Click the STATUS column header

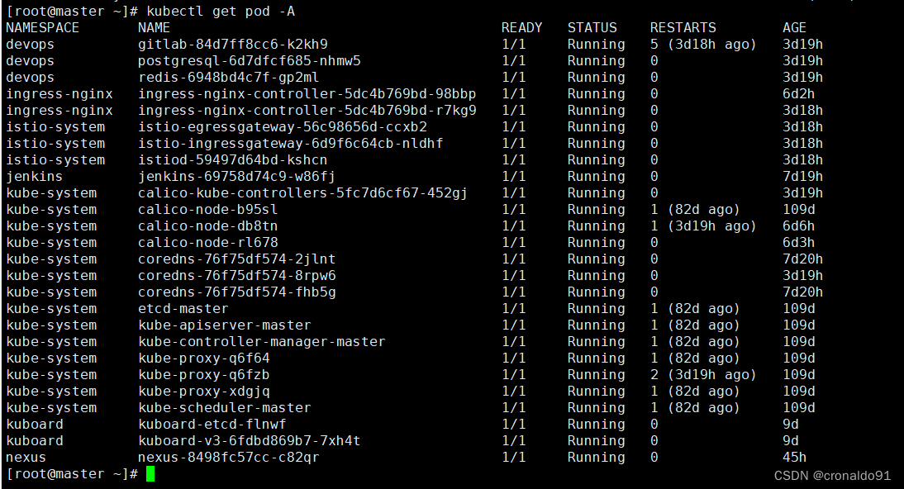592,28
